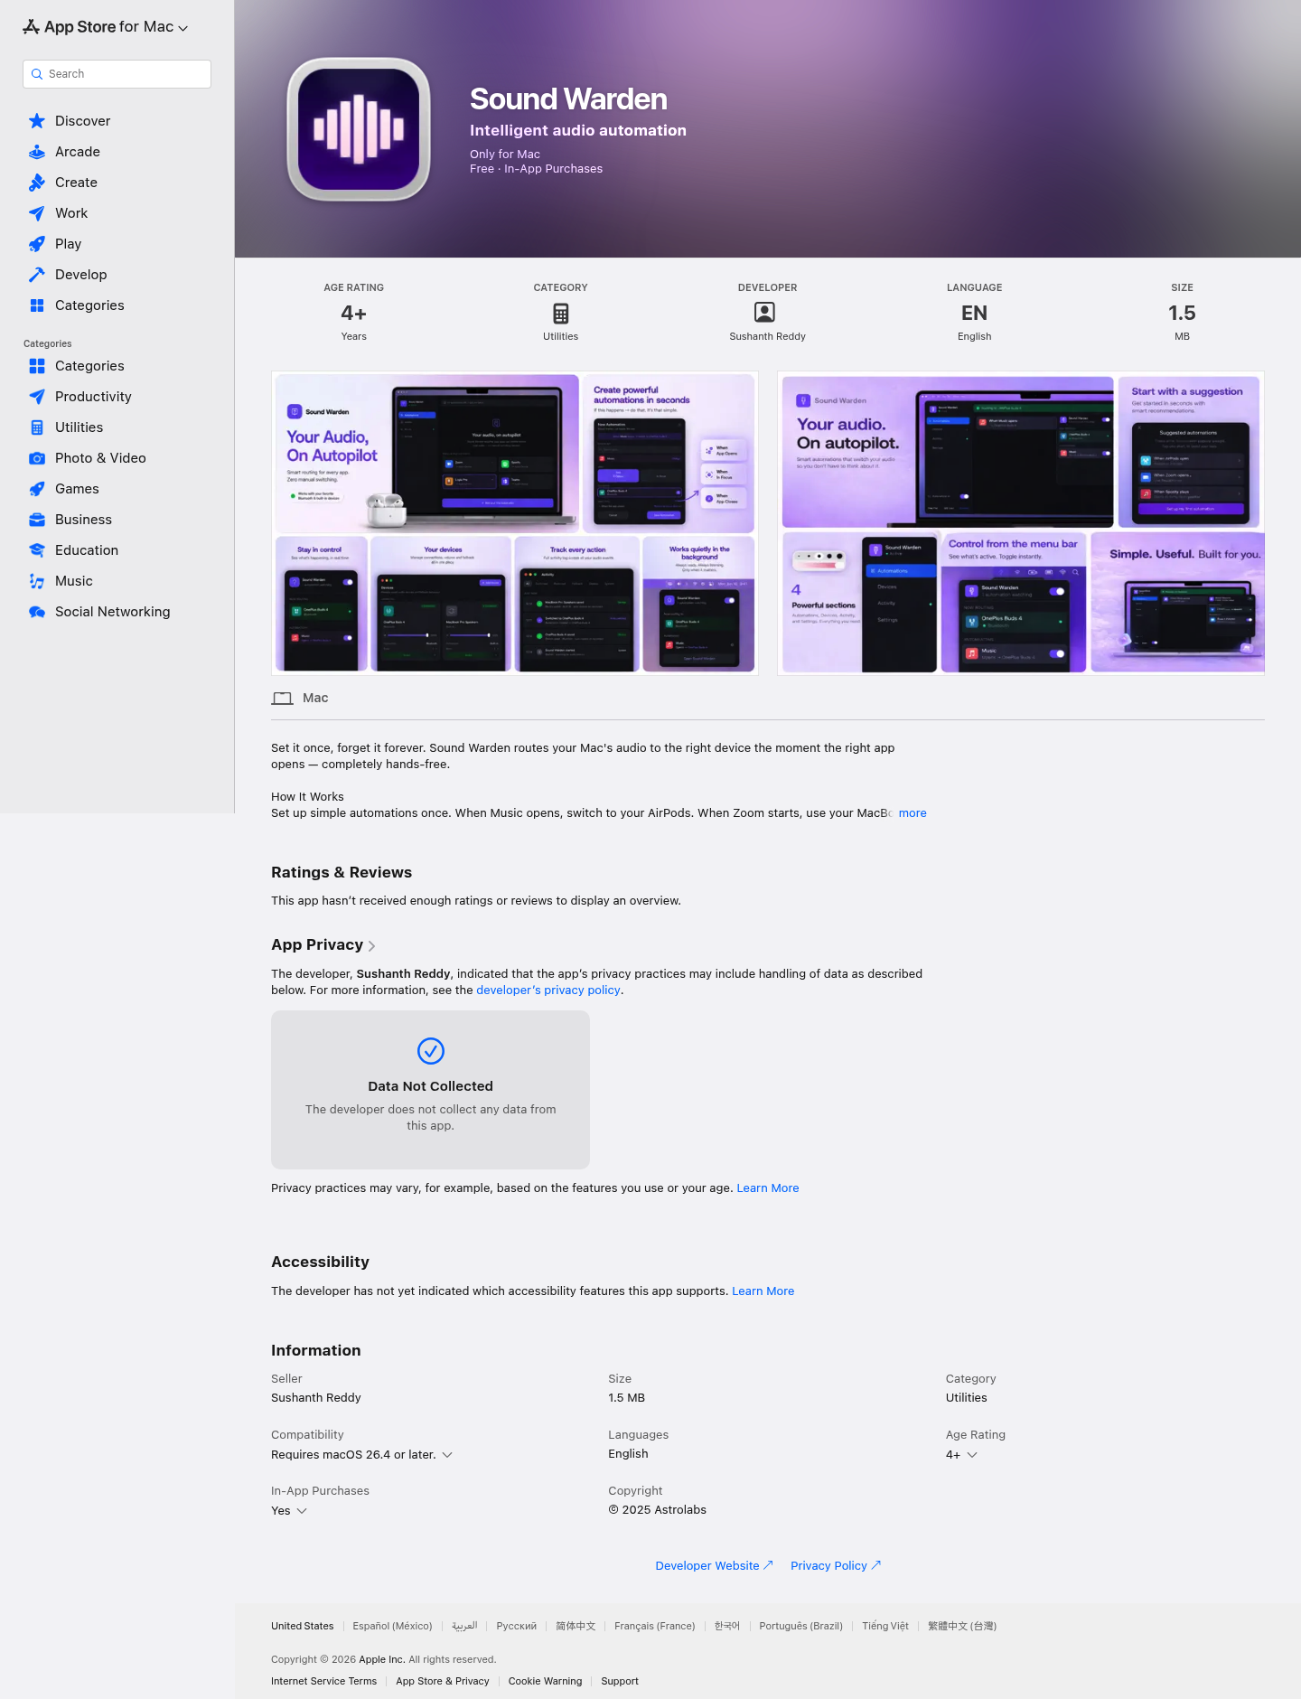Open the developer's privacy policy link
The image size is (1301, 1699).
click(x=548, y=990)
